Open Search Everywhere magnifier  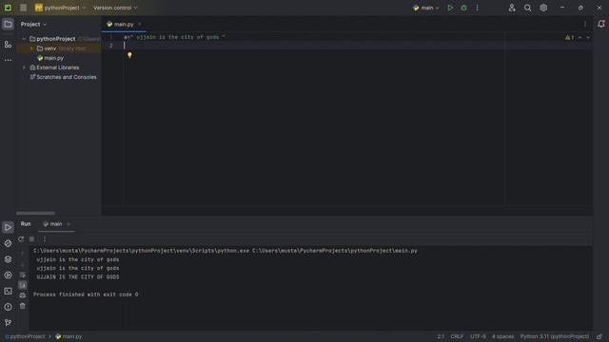click(x=527, y=8)
